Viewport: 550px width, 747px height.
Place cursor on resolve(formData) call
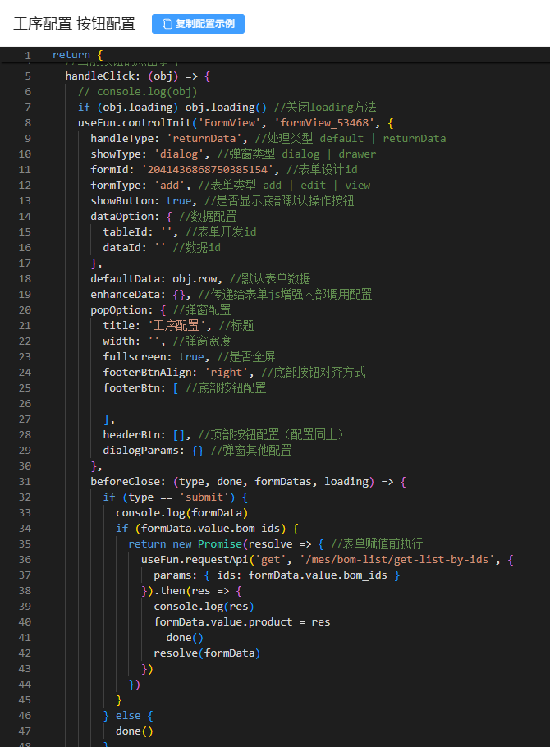point(207,653)
